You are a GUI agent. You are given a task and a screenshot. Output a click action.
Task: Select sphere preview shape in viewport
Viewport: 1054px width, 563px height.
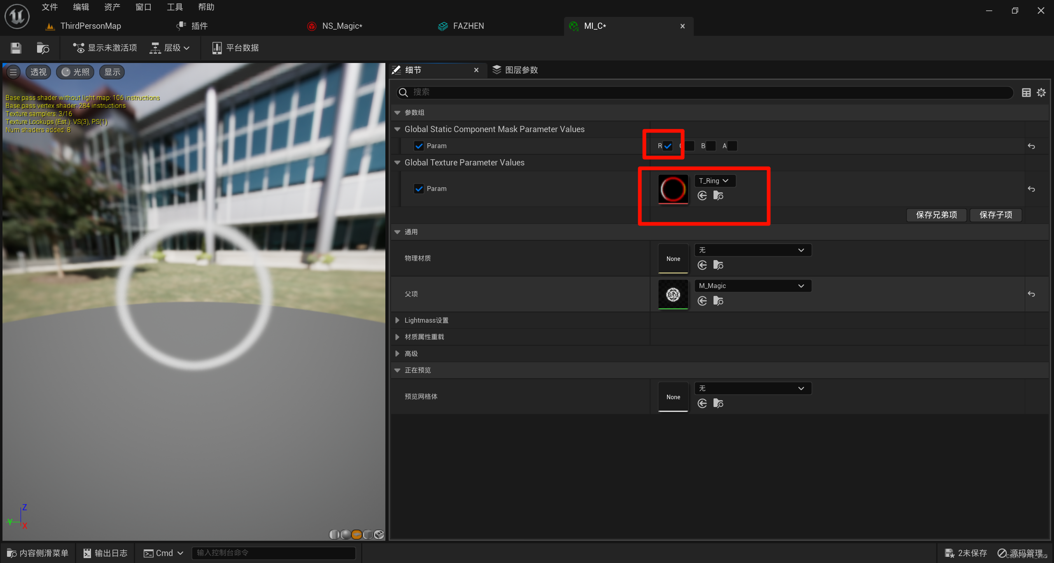point(346,534)
